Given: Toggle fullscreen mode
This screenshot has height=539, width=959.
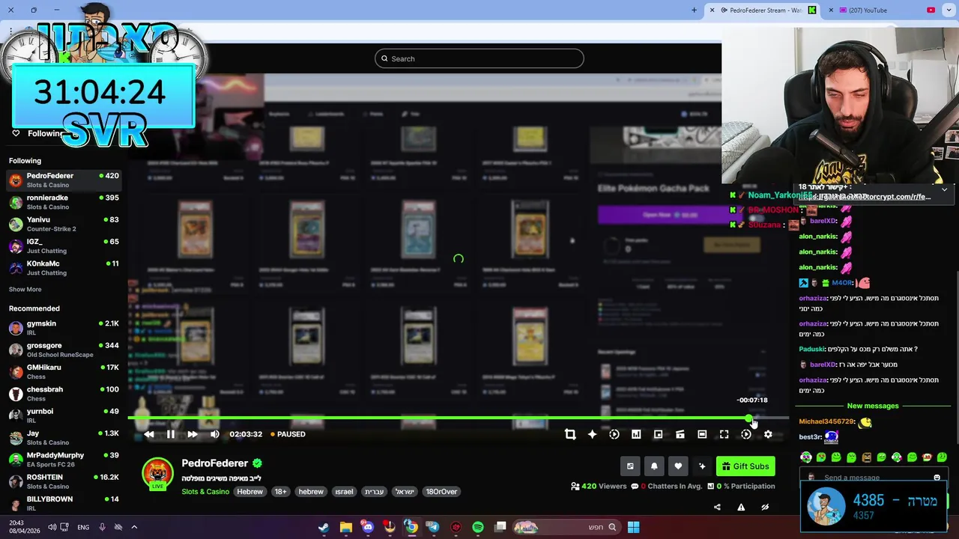Looking at the screenshot, I should [724, 434].
